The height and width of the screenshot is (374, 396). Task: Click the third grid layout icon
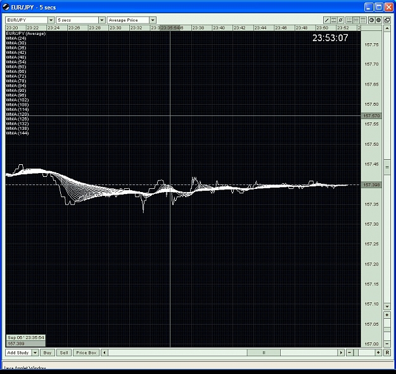(363, 20)
